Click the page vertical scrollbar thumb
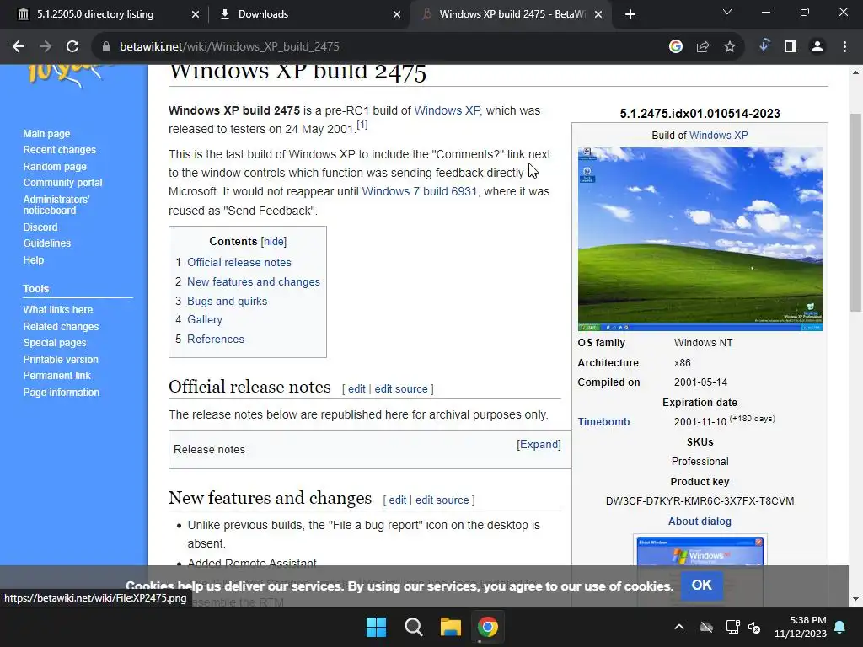Image resolution: width=863 pixels, height=647 pixels. (x=856, y=212)
